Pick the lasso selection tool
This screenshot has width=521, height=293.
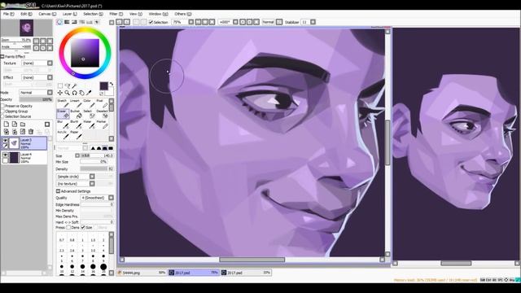point(68,86)
